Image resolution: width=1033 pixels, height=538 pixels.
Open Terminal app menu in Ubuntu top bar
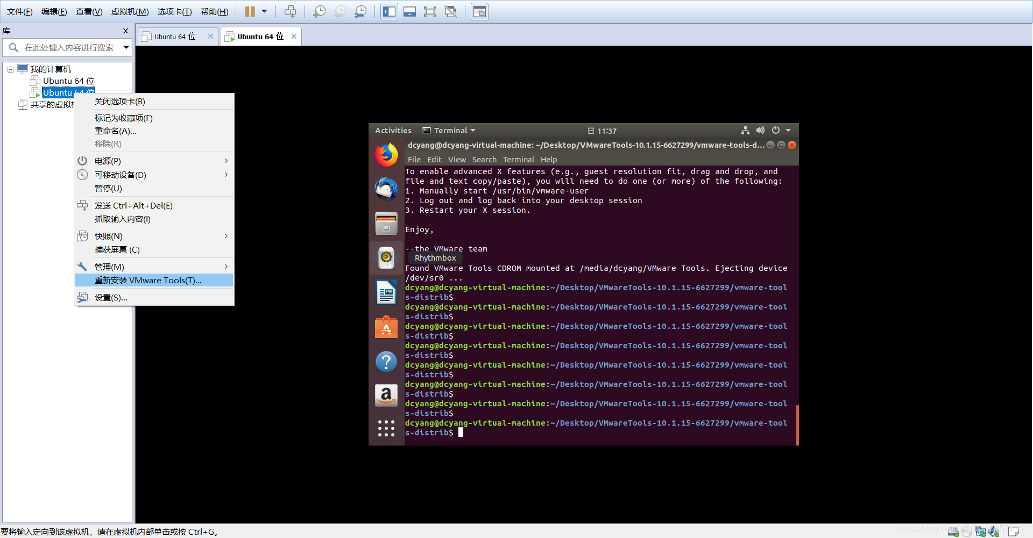(x=449, y=131)
